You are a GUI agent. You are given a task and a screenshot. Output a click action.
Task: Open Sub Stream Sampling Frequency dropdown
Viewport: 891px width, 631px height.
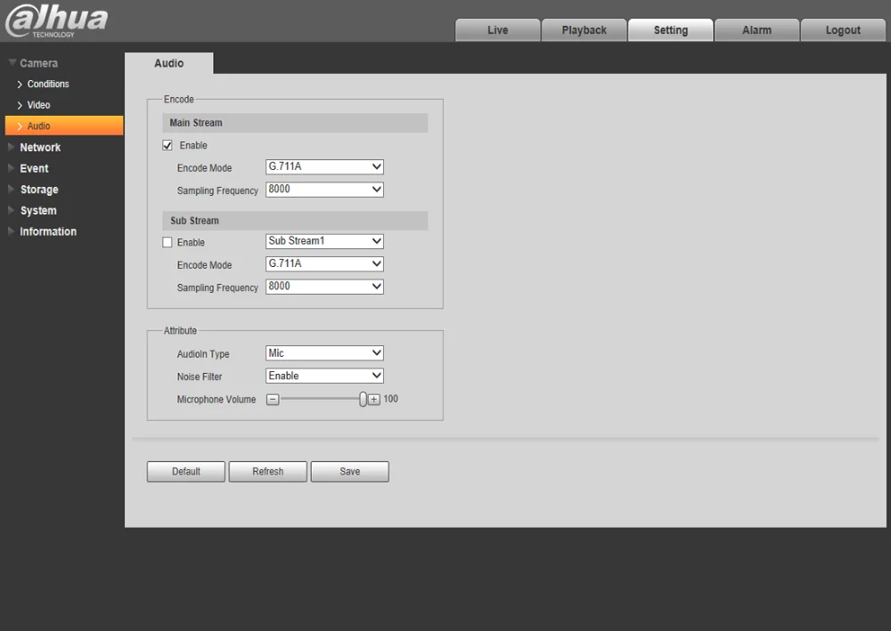(x=324, y=287)
